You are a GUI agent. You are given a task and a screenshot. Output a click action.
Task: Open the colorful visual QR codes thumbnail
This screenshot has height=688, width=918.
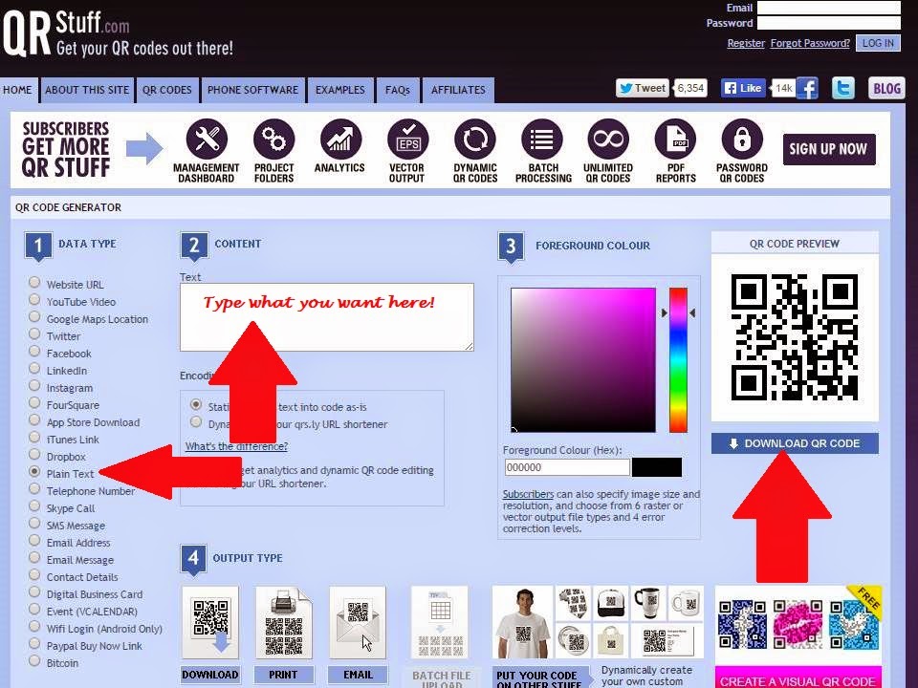point(798,625)
